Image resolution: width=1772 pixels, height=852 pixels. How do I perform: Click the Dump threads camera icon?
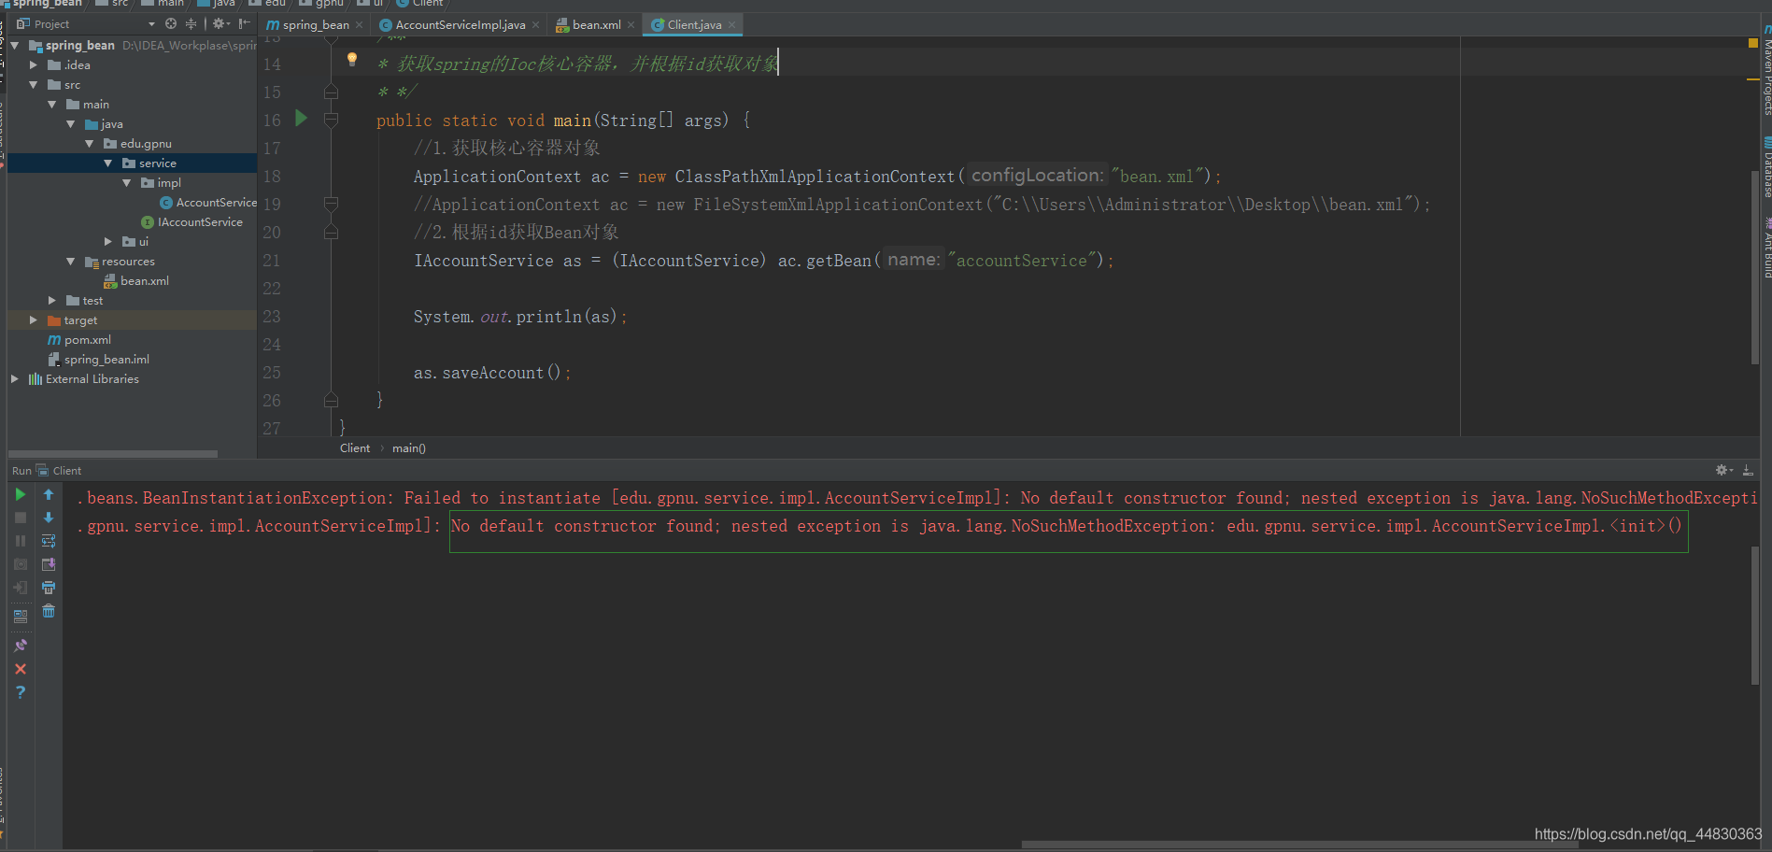click(21, 564)
